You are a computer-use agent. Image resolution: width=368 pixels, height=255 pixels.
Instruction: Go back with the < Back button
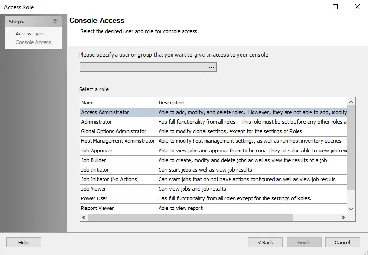(x=265, y=243)
